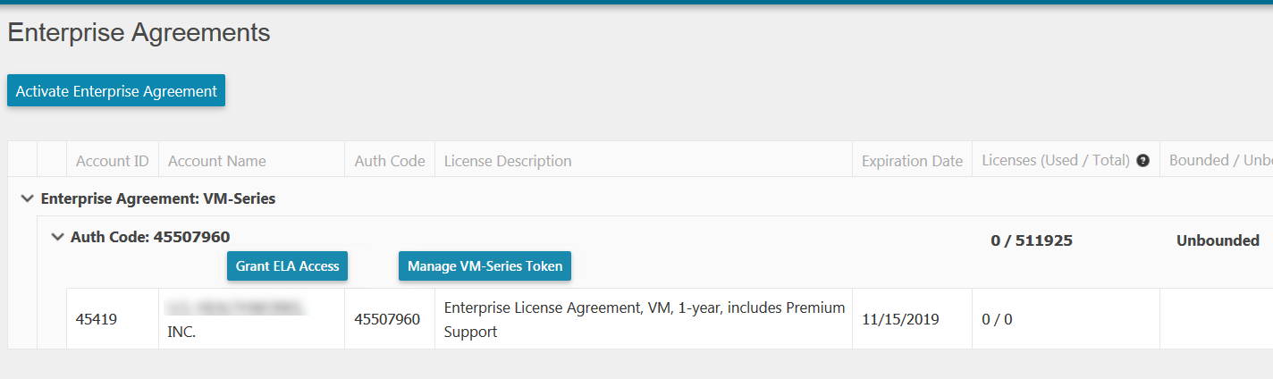The image size is (1273, 379).
Task: Select the Account Name column header
Action: click(x=217, y=162)
